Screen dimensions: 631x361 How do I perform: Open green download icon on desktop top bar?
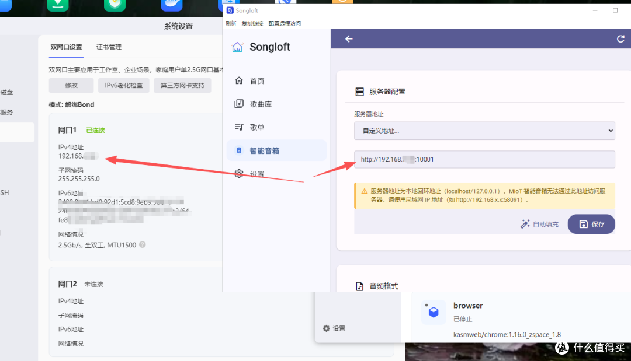58,5
